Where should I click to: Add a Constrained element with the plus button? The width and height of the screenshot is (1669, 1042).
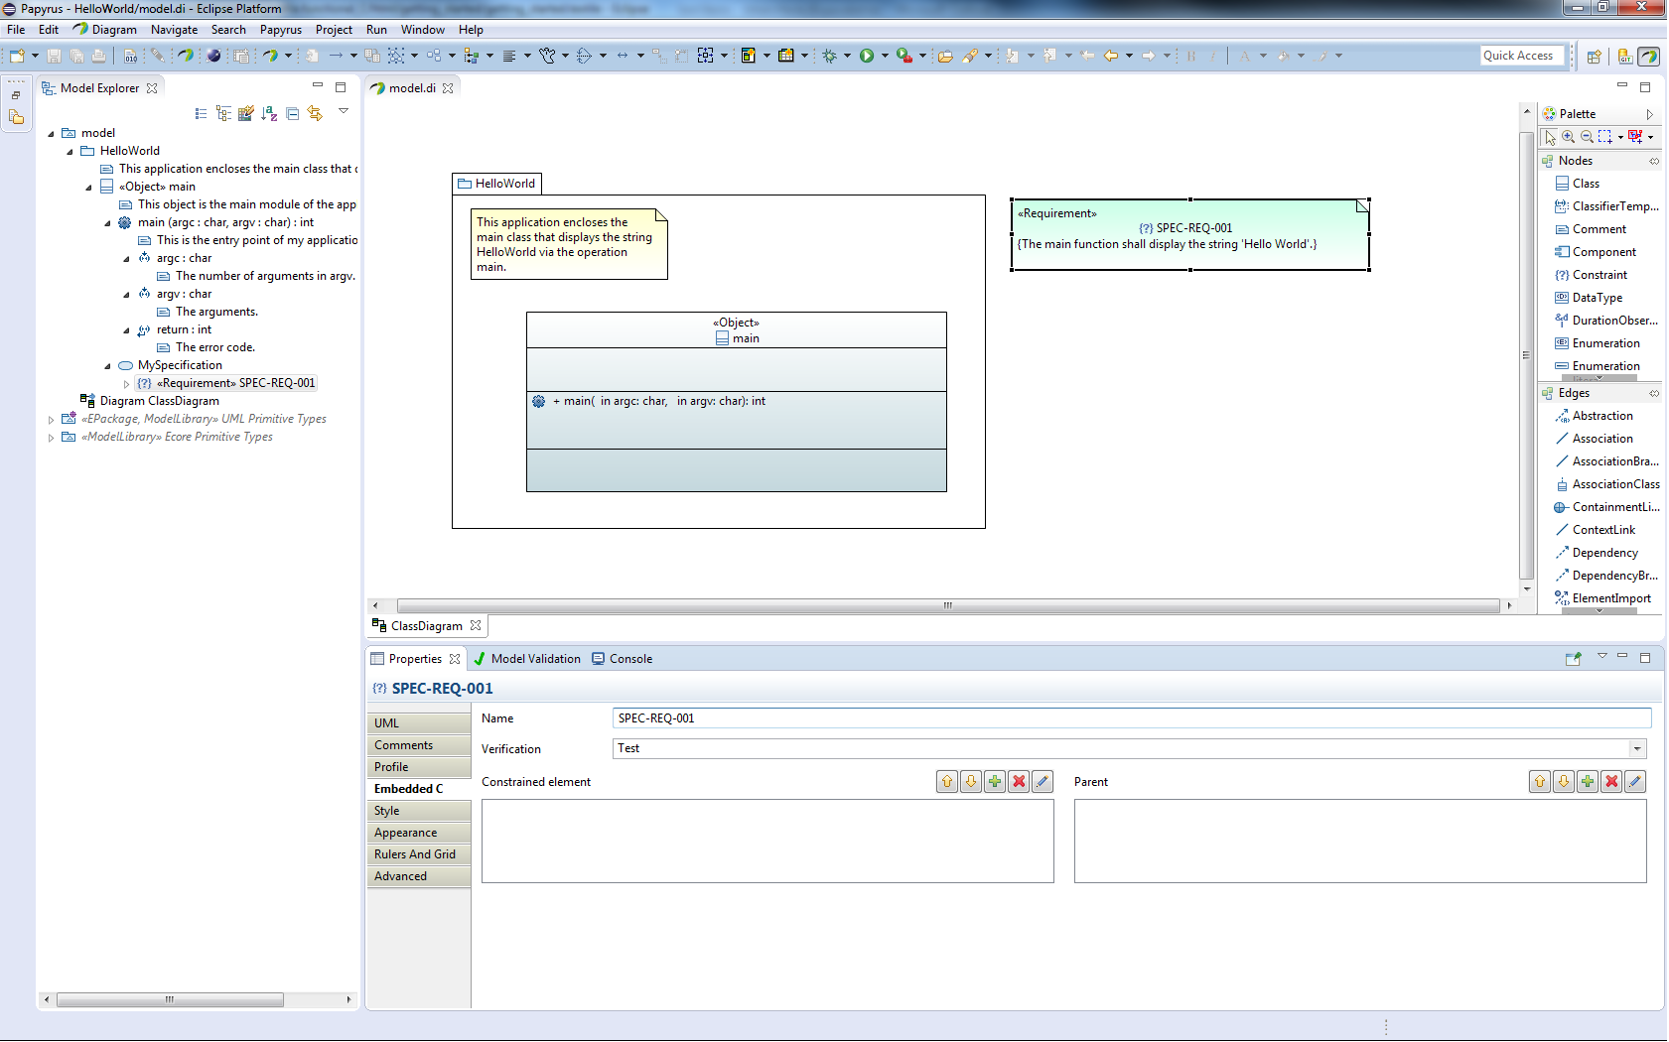coord(995,782)
